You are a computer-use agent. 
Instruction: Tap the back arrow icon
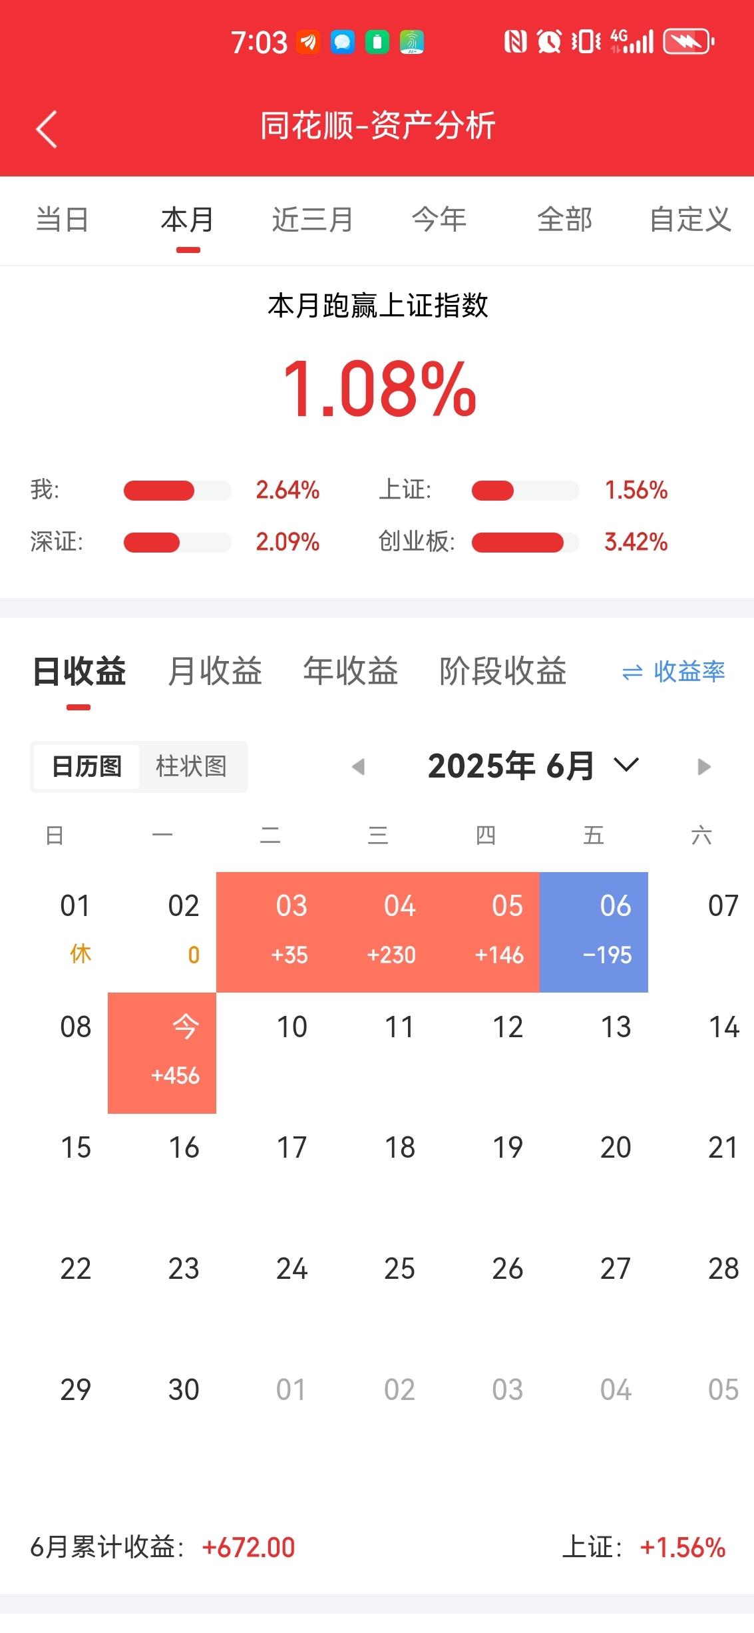(x=47, y=128)
